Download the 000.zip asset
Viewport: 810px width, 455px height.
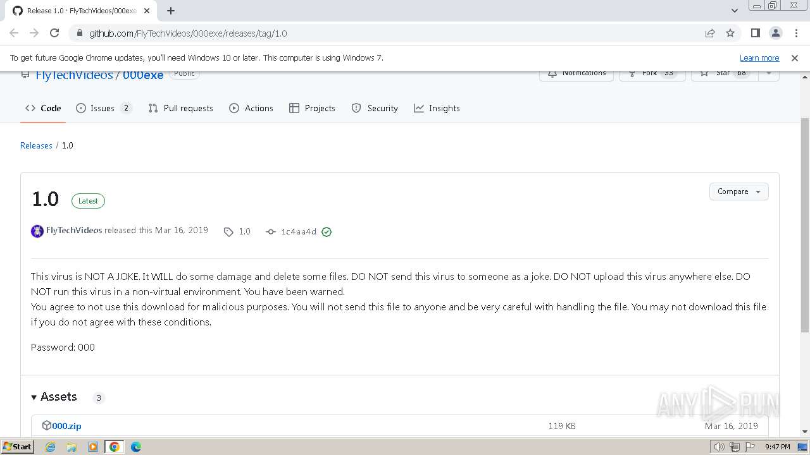point(66,426)
